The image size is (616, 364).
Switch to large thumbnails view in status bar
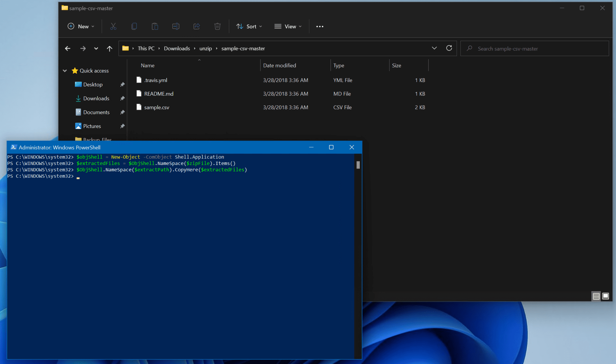click(x=605, y=296)
